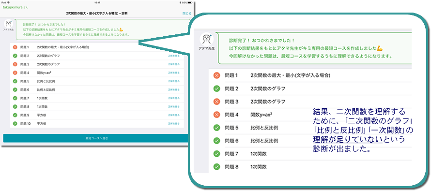
Task: Open 正解を見る for 問題 4
Action: click(x=174, y=73)
